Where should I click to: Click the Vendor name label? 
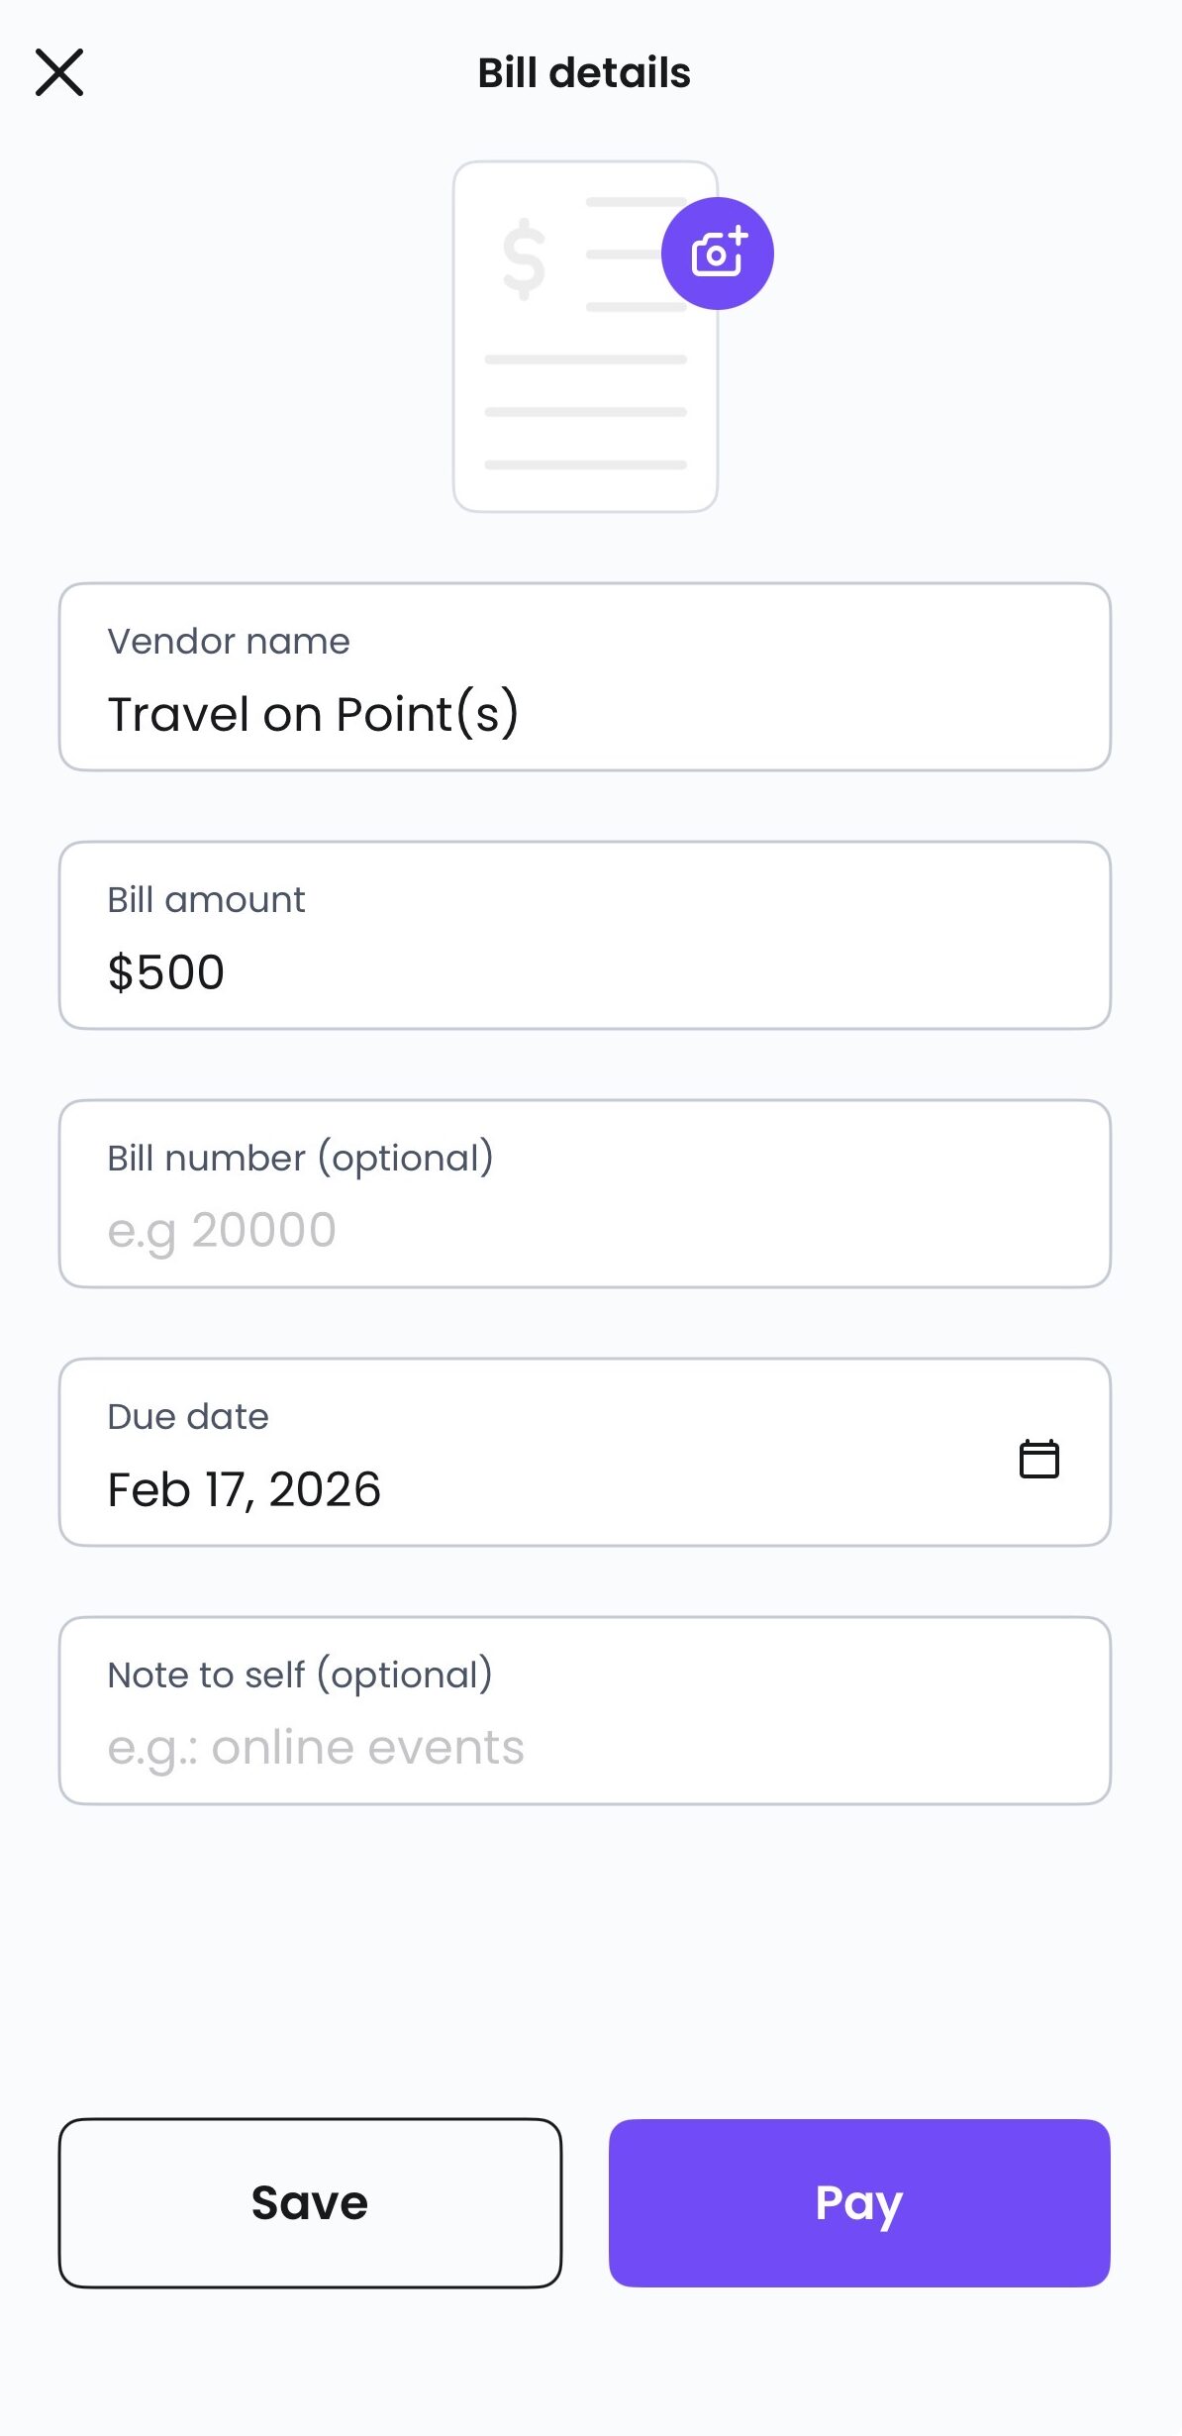pos(229,642)
